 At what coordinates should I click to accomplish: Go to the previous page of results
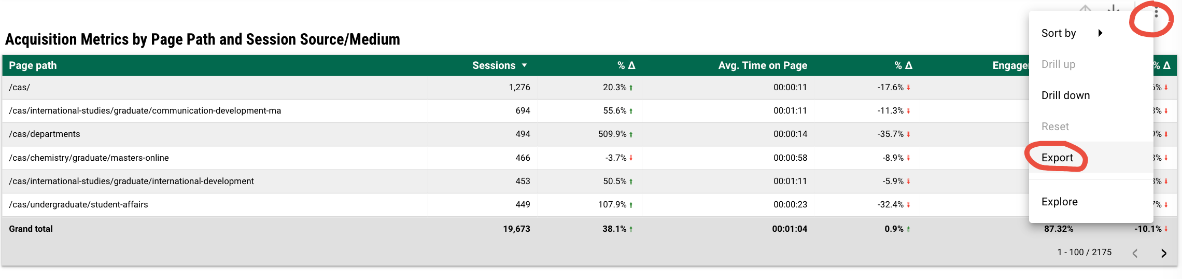[x=1135, y=253]
